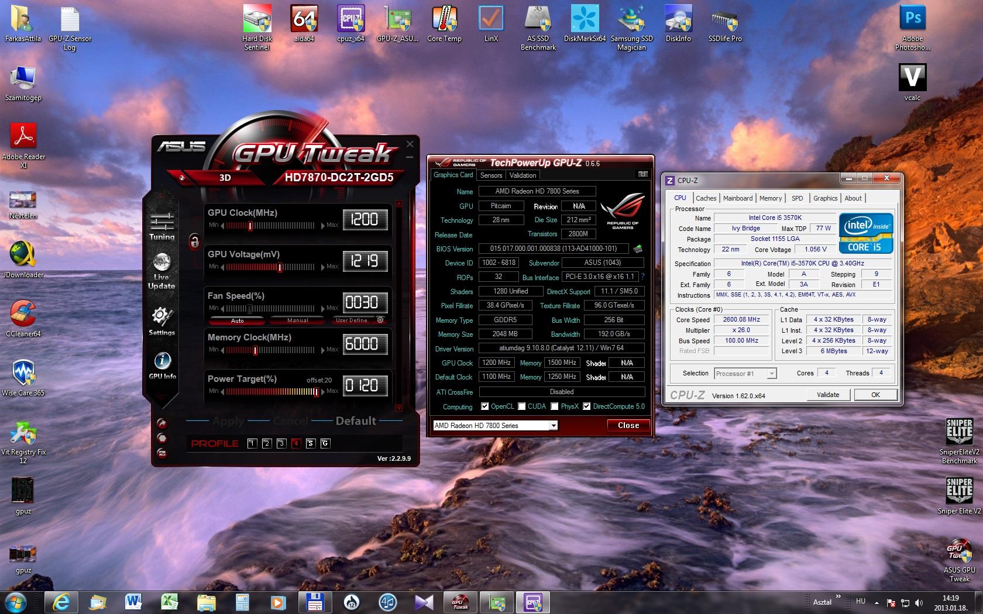Click the GPU Clock value field 1200
Image resolution: width=983 pixels, height=614 pixels.
365,219
